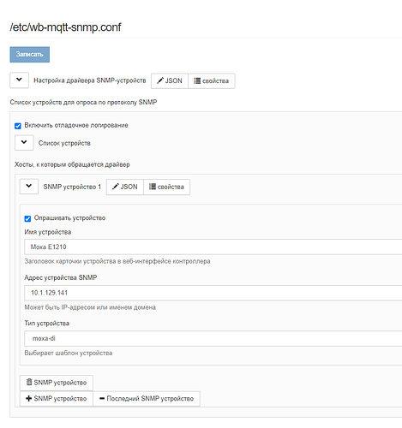Open JSON editor for driver settings
The image size is (402, 428).
pos(170,80)
